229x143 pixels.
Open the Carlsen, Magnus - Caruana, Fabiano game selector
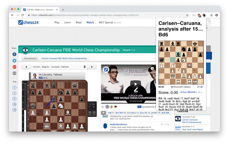[x=59, y=67]
